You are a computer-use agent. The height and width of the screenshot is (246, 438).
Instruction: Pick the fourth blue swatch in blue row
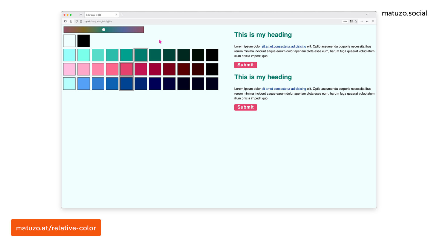pyautogui.click(x=112, y=83)
